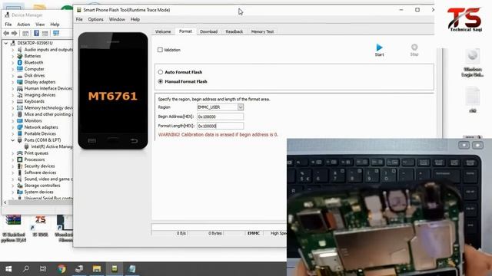Screen dimensions: 492x276
Task: Open File Explorer from taskbar
Action: pyautogui.click(x=97, y=269)
